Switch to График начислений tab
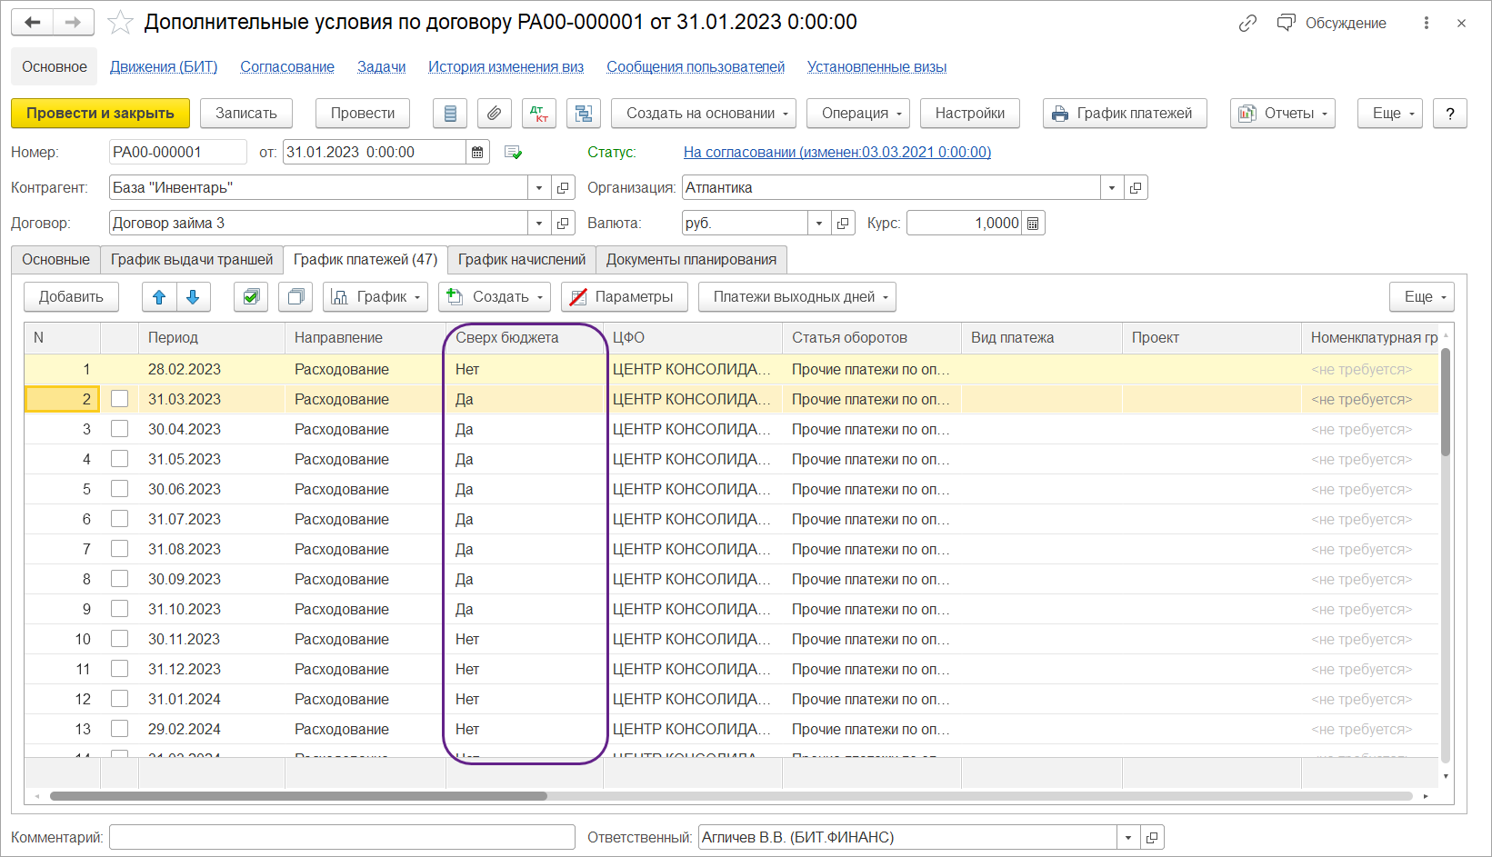Image resolution: width=1492 pixels, height=857 pixels. click(x=522, y=260)
